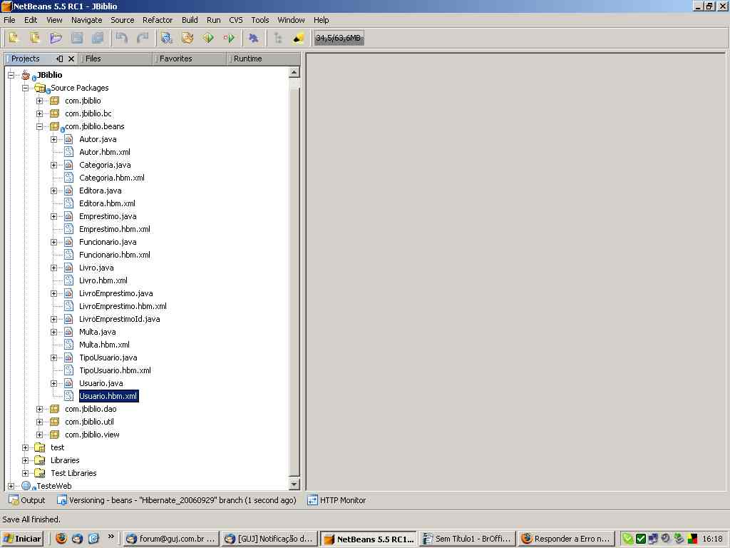Click the Clean and Build Main Project icon
Image resolution: width=730 pixels, height=548 pixels.
coord(187,38)
